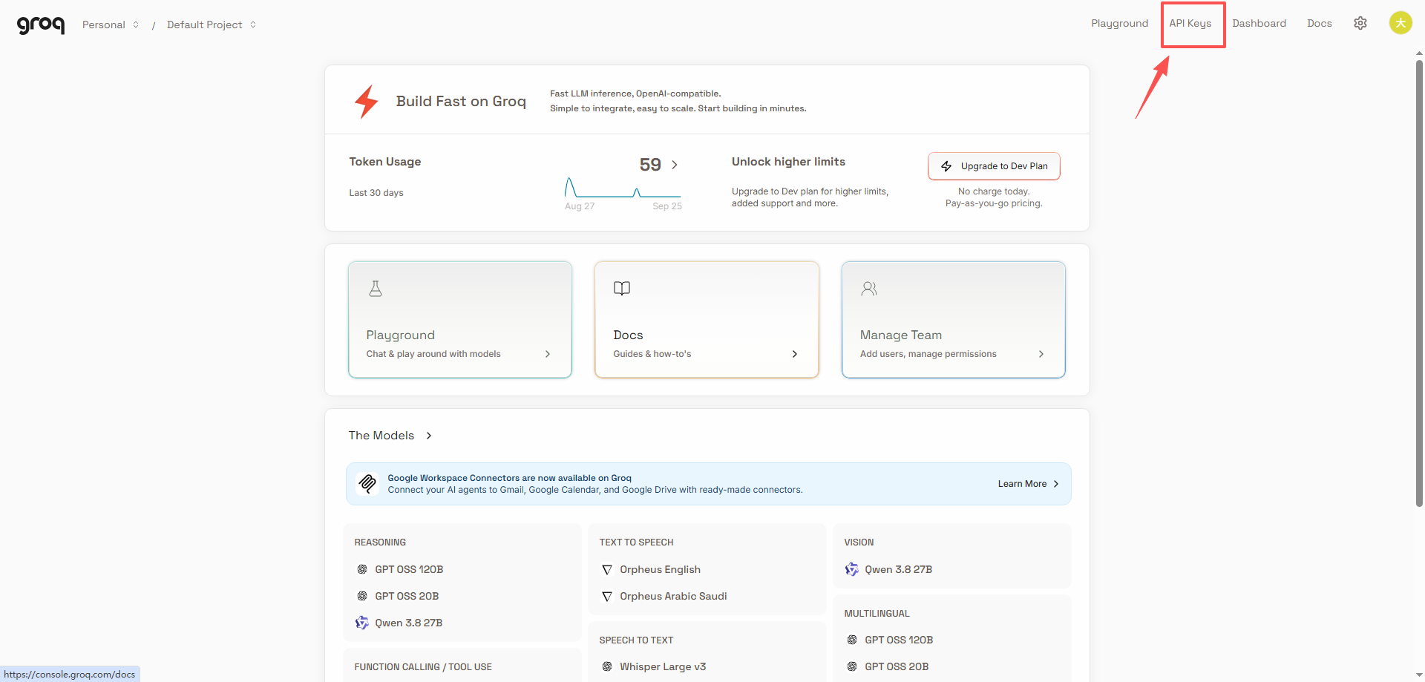Screen dimensions: 1425x682
Task: Click the arrow on the Docs card
Action: pyautogui.click(x=795, y=354)
